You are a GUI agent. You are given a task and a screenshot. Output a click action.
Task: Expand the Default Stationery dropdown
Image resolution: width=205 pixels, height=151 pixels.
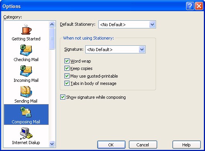[152, 24]
